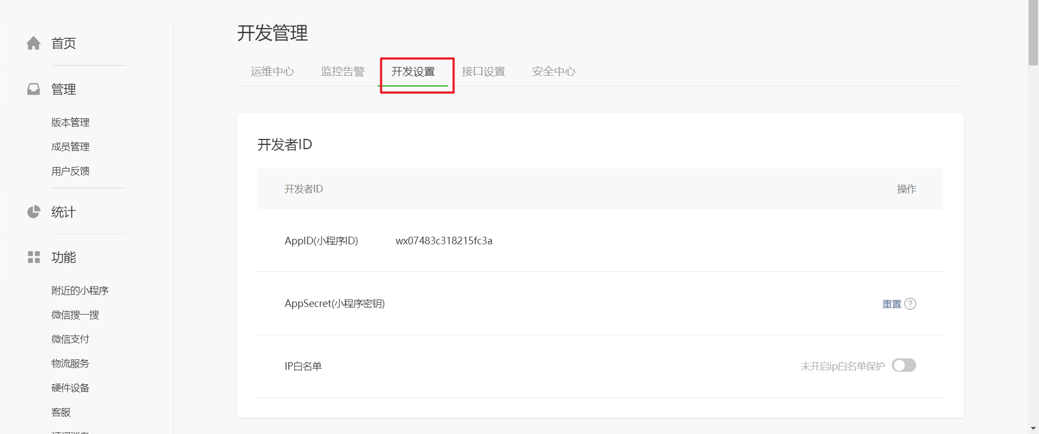This screenshot has height=434, width=1039.
Task: Open the 安全中心 tab
Action: click(x=554, y=71)
